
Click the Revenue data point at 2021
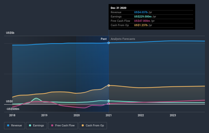[109, 43]
